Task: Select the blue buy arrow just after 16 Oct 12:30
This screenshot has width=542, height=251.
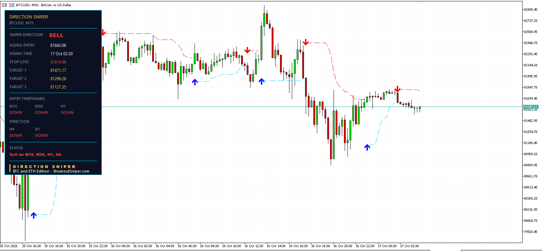Action: click(x=262, y=81)
